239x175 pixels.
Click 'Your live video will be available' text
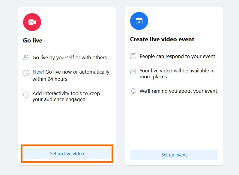tap(177, 71)
